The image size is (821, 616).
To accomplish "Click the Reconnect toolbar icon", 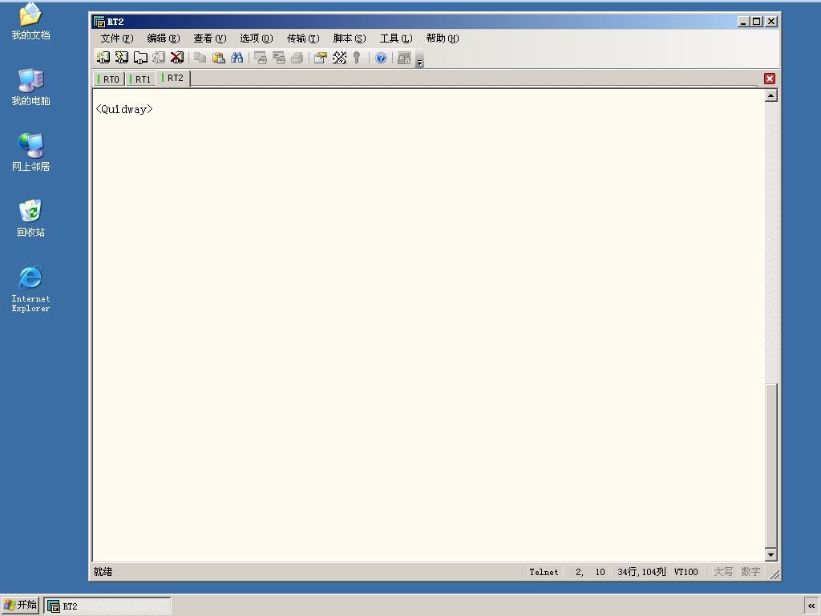I will point(159,58).
